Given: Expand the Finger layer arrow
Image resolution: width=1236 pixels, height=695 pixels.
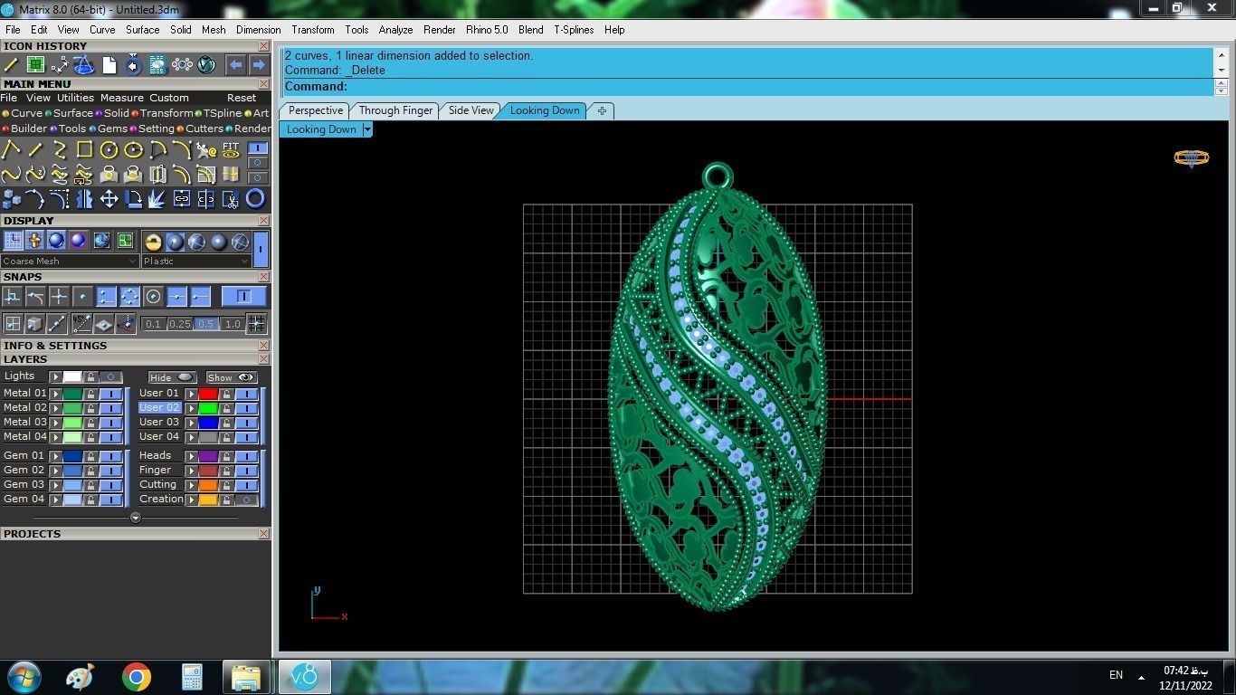Looking at the screenshot, I should click(191, 471).
